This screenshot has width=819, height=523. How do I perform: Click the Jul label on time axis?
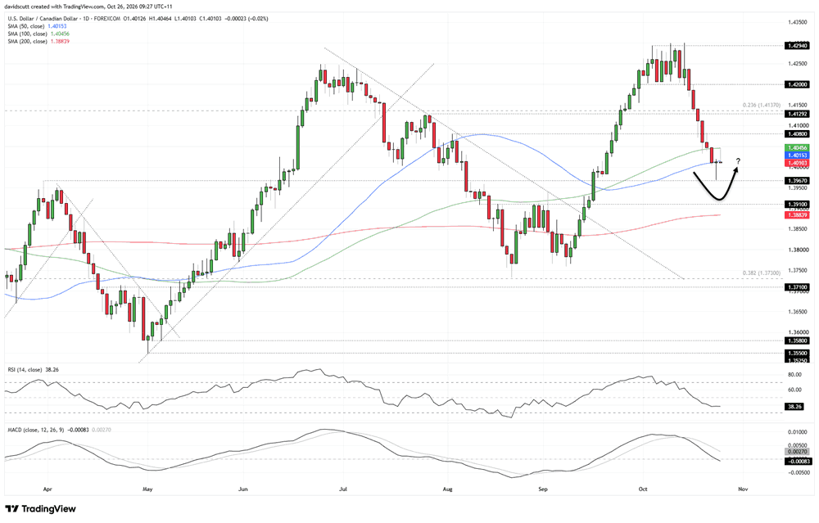343,489
